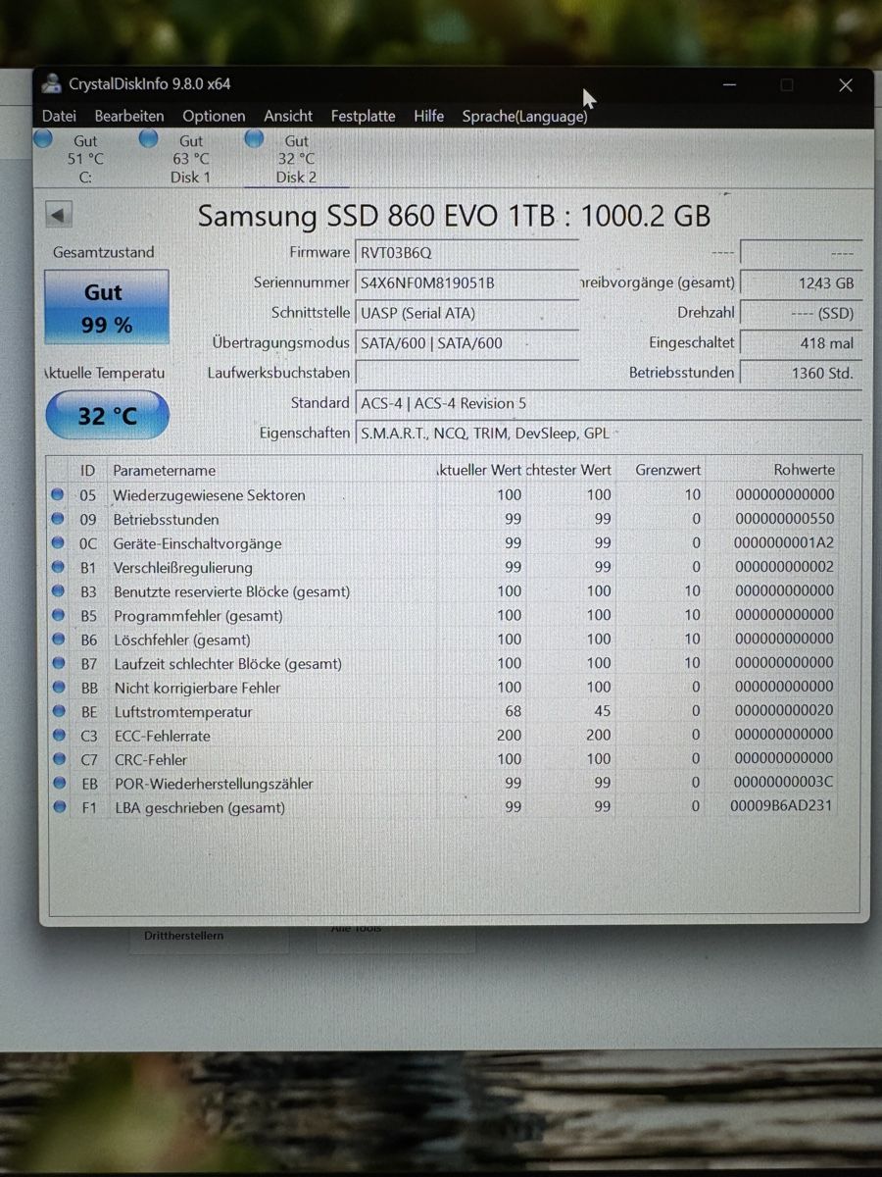Open the Datei menu
This screenshot has width=882, height=1177.
[x=59, y=116]
